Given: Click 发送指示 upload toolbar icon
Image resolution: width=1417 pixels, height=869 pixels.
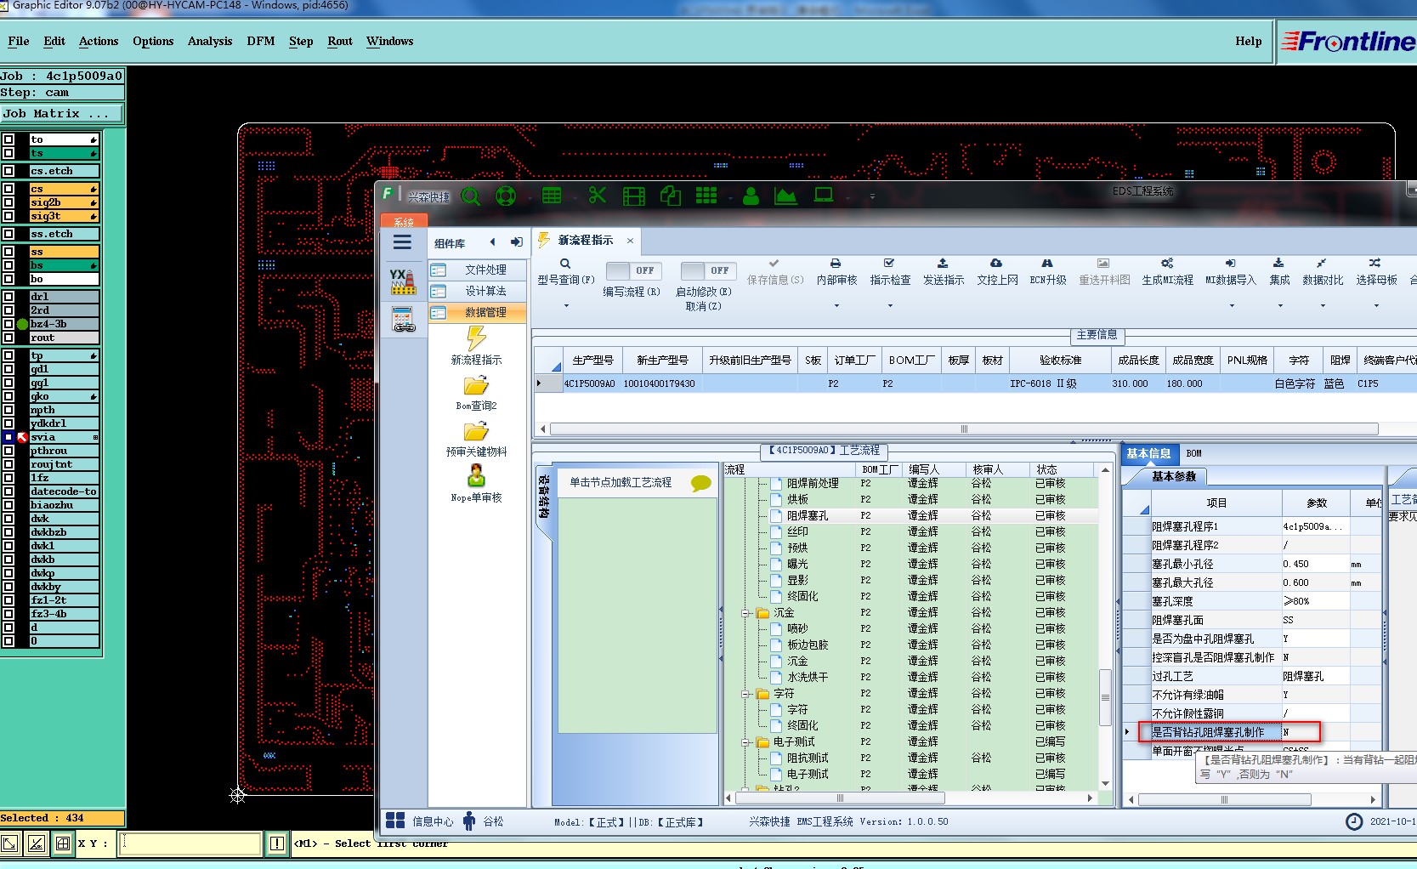Looking at the screenshot, I should point(943,264).
